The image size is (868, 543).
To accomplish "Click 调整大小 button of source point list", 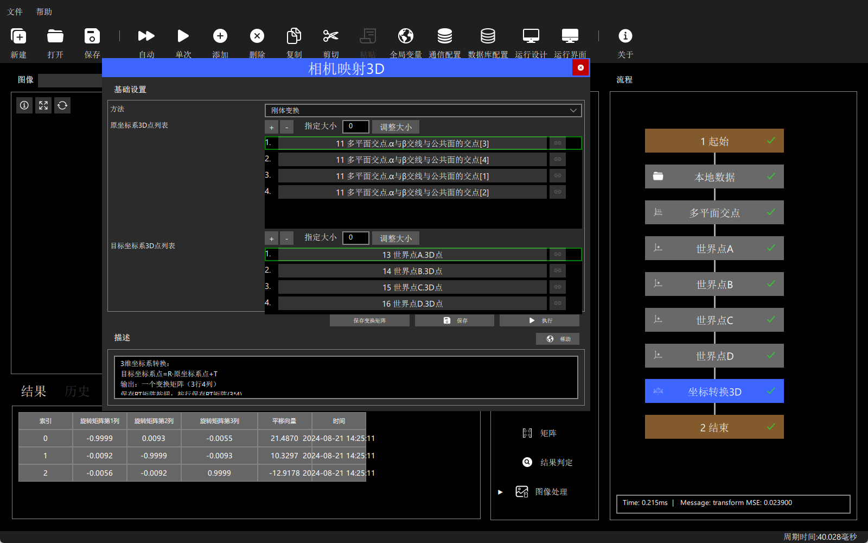I will 395,127.
